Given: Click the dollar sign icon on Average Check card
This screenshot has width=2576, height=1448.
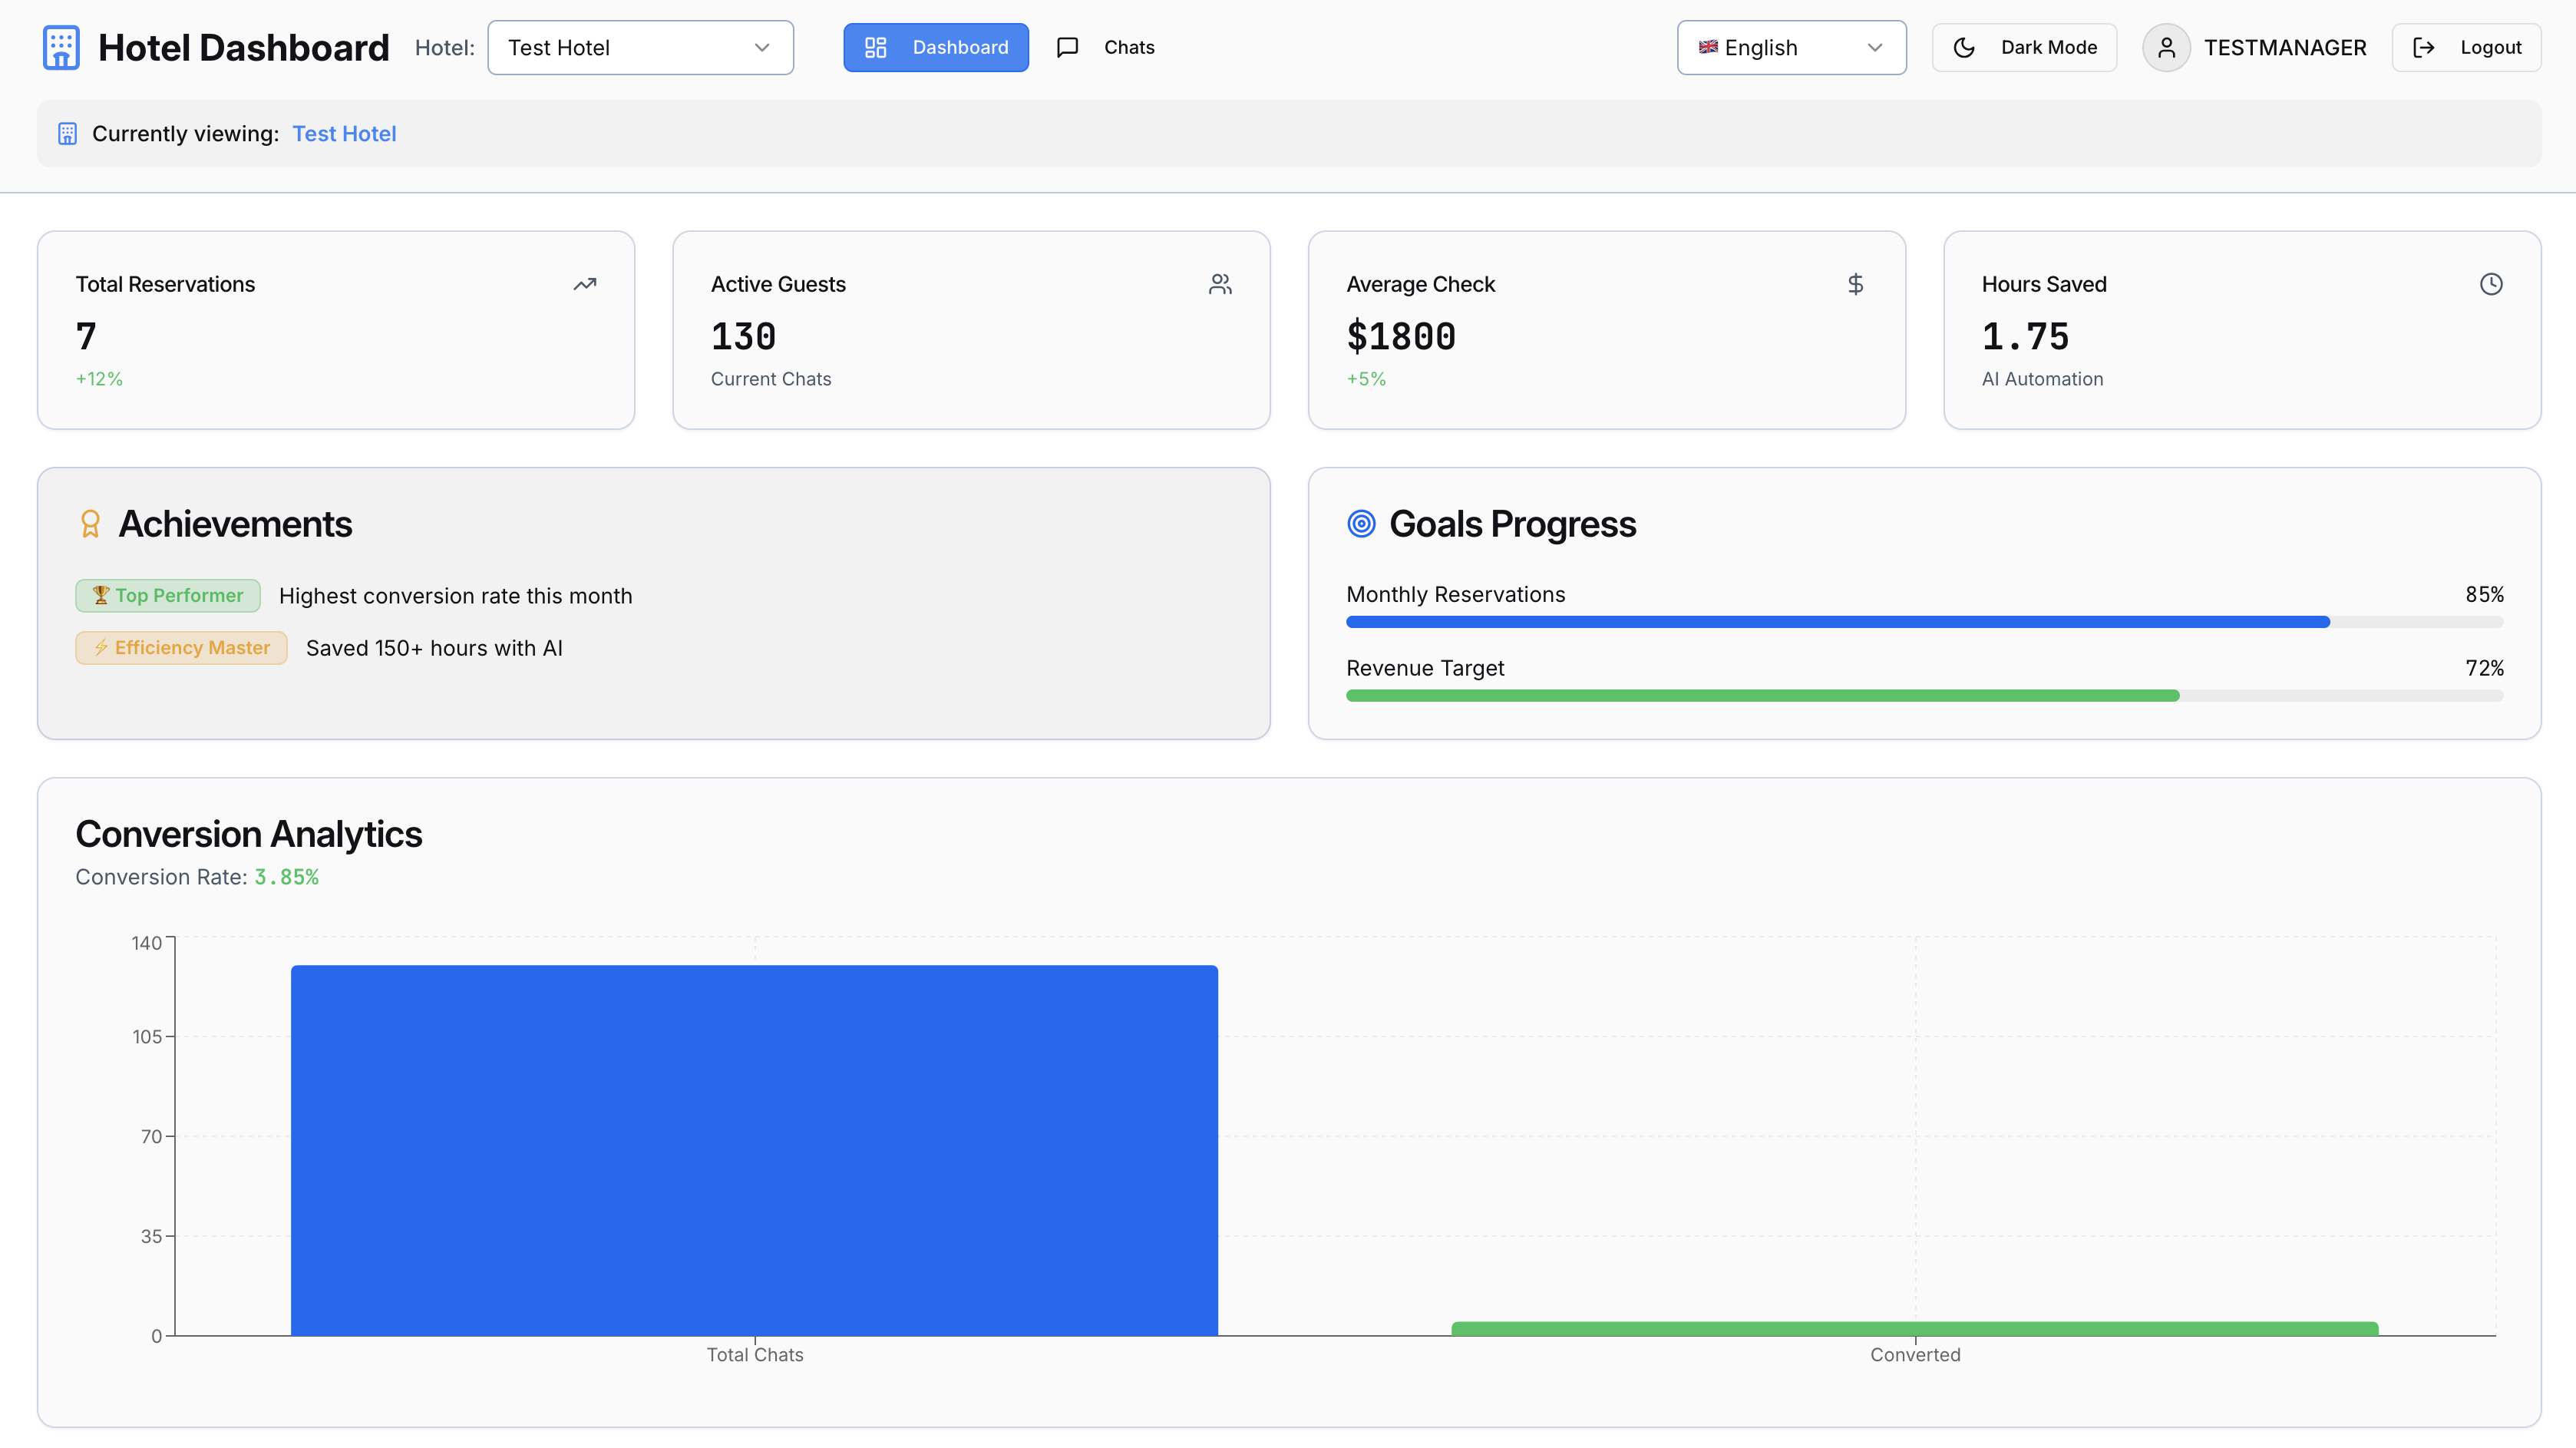Looking at the screenshot, I should [1856, 284].
